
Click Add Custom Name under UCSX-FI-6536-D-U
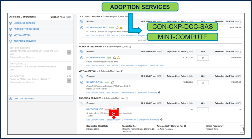tap(95, 65)
